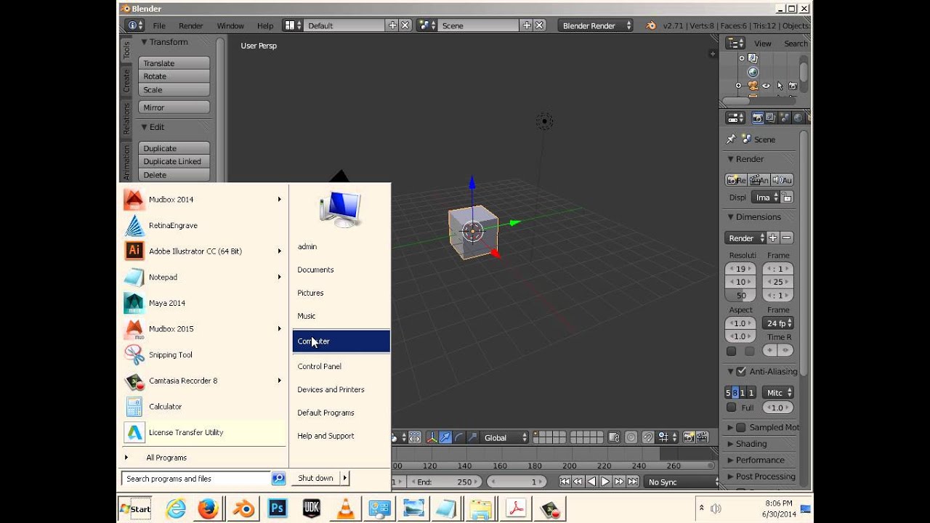The width and height of the screenshot is (930, 523).
Task: Toggle the 3D manipulator widget icon
Action: coord(432,437)
